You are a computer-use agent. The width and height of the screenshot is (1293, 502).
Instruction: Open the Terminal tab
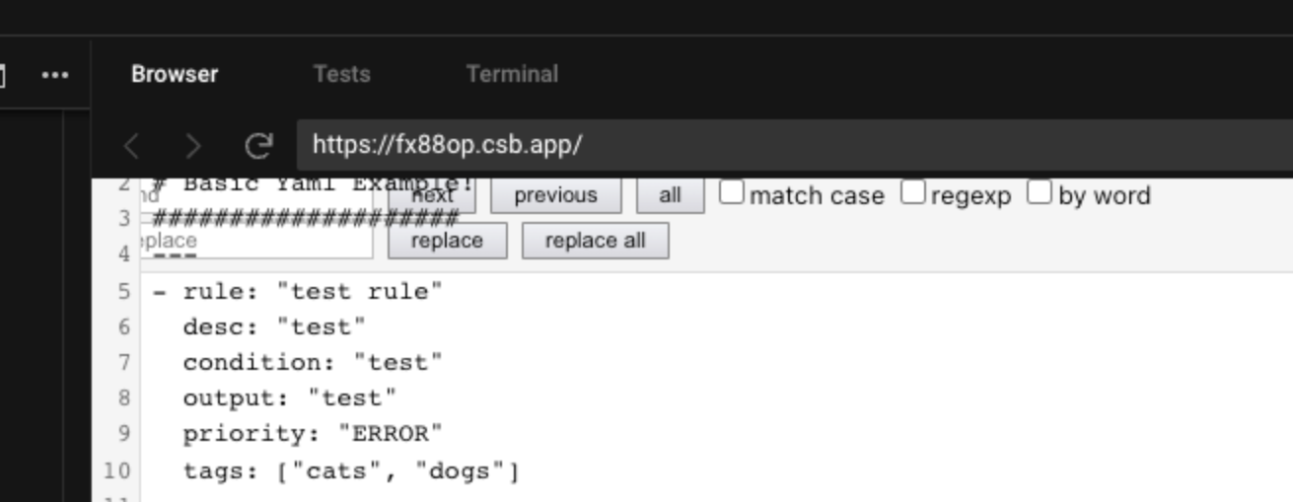(512, 74)
